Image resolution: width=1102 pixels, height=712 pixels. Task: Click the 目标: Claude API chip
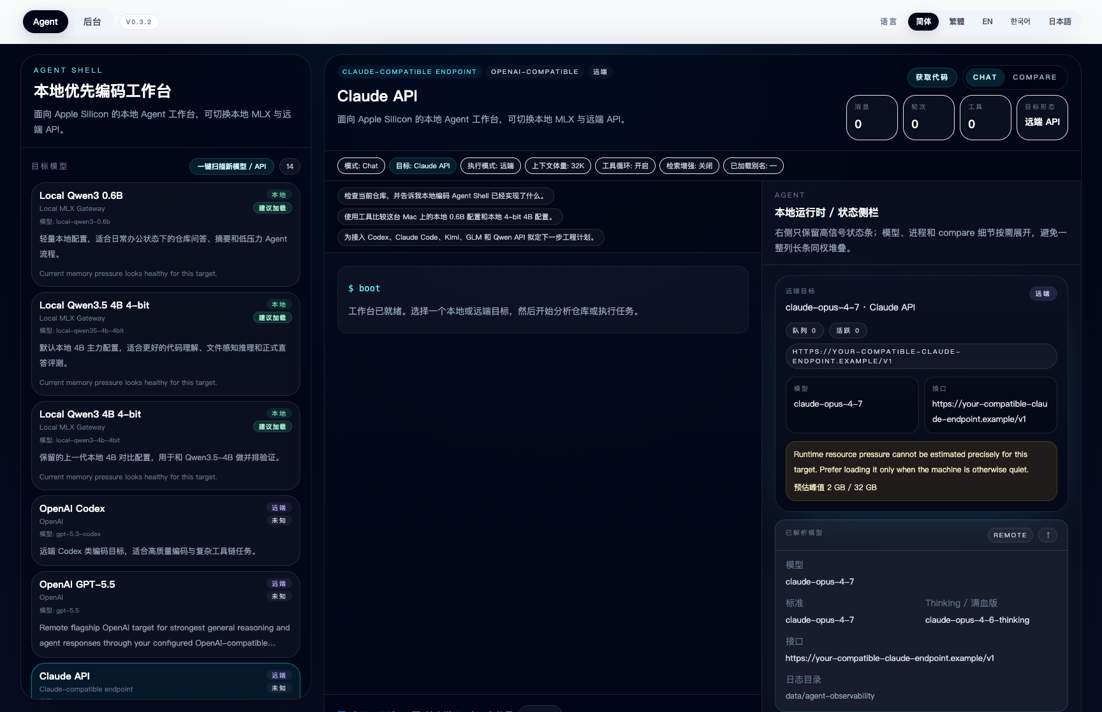click(423, 166)
